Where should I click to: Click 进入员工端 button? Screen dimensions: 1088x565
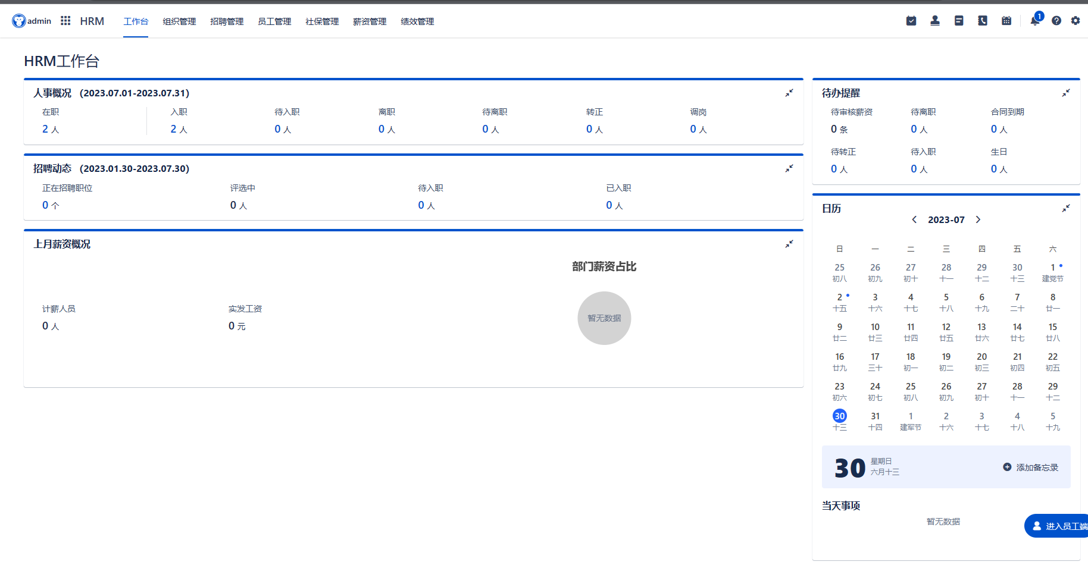point(1056,526)
